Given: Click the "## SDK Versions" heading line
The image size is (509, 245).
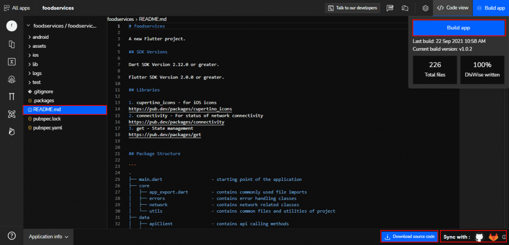Looking at the screenshot, I should (148, 52).
